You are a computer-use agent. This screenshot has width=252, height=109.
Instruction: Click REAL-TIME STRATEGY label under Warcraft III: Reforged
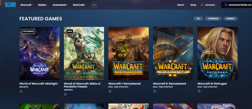(207, 87)
